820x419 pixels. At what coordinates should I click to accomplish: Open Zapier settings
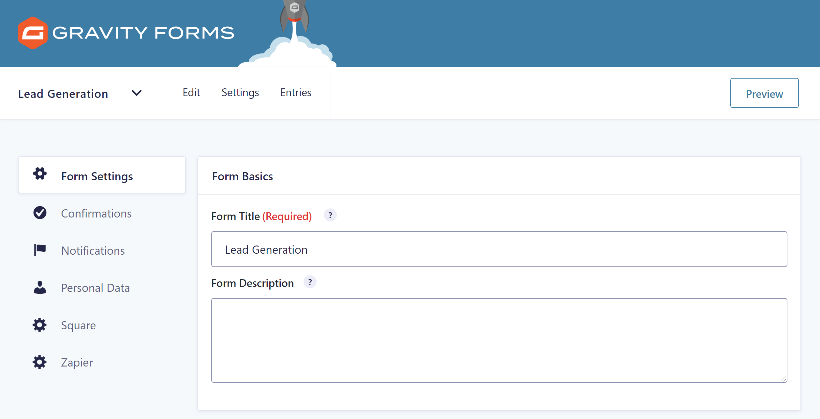77,363
